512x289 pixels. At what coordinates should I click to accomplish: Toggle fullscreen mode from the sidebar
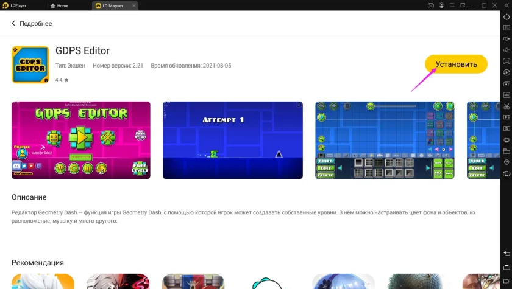[x=507, y=61]
